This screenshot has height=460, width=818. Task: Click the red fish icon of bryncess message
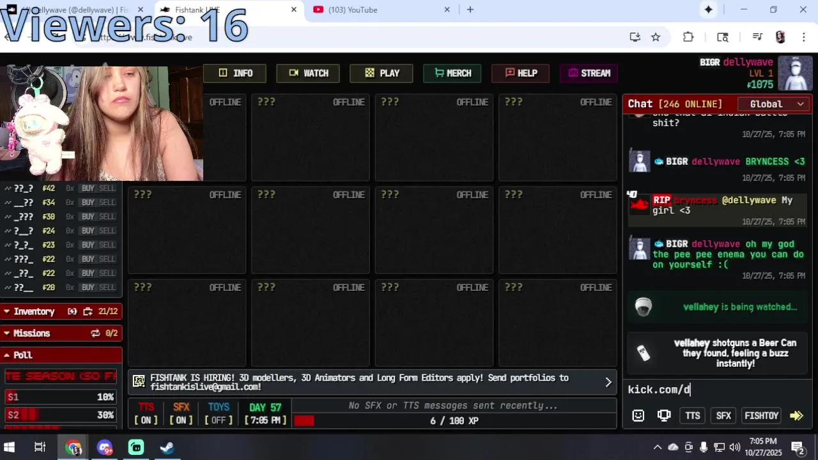(x=639, y=204)
